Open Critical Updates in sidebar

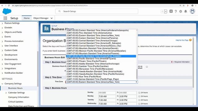(16, 102)
